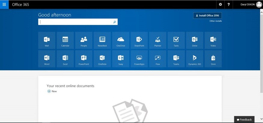
Task: Launch the OneNote app tile
Action: click(x=102, y=59)
